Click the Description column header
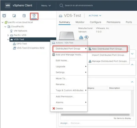The image size is (137, 128). coord(114,88)
